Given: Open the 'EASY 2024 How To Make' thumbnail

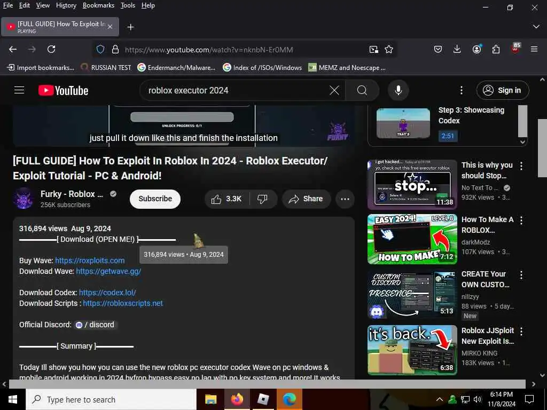Looking at the screenshot, I should point(412,239).
